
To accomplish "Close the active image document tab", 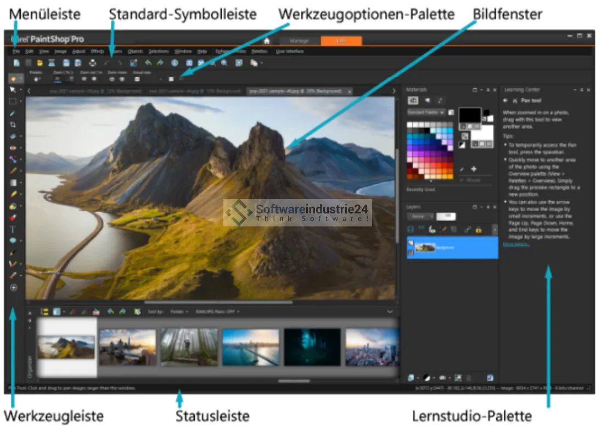I will click(x=350, y=91).
